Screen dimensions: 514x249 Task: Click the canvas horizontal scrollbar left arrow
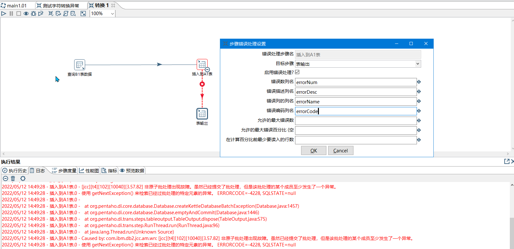tap(4, 154)
